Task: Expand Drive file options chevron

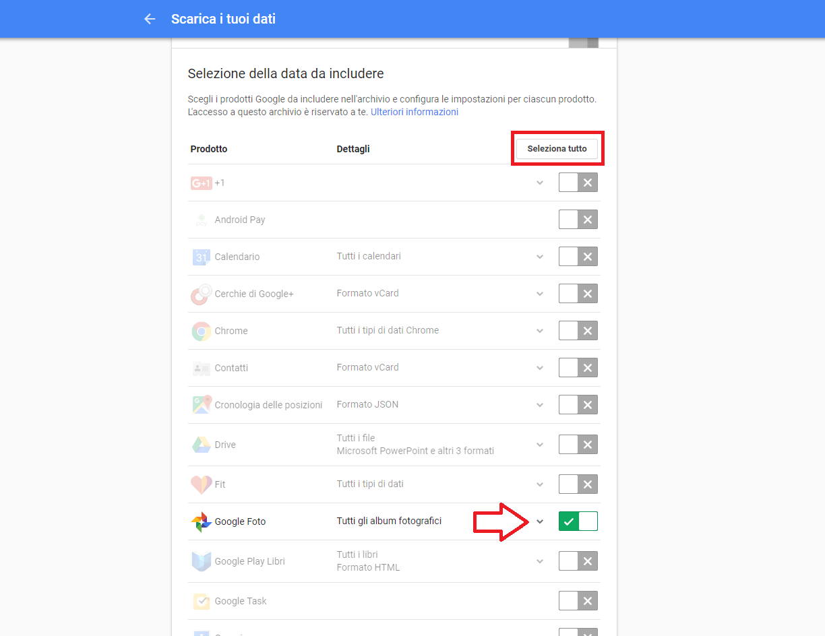Action: pyautogui.click(x=540, y=445)
